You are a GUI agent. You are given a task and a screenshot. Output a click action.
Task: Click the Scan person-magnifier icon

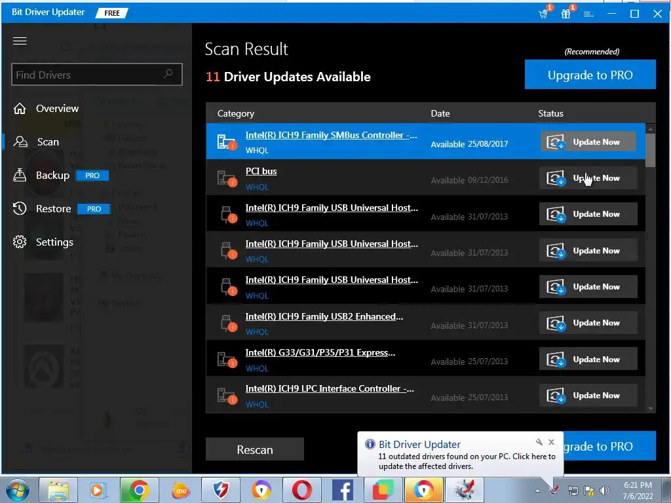coord(20,141)
